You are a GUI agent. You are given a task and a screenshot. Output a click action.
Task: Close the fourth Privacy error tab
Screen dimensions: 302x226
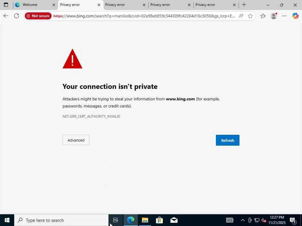pyautogui.click(x=234, y=5)
